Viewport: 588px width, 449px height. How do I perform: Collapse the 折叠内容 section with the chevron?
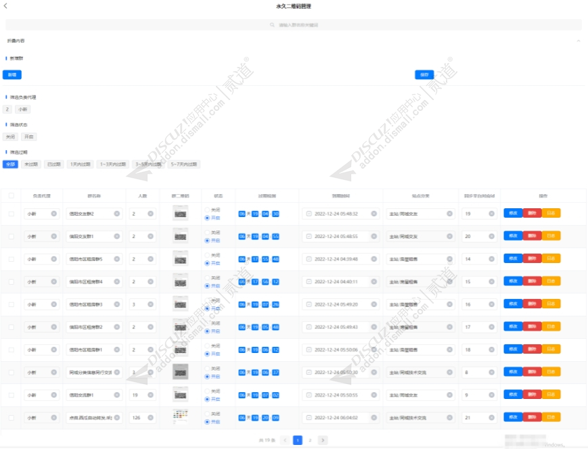(578, 41)
